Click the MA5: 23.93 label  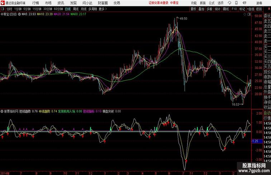[x=29, y=14]
